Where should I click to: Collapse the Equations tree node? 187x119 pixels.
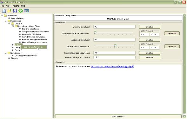pos(5,53)
